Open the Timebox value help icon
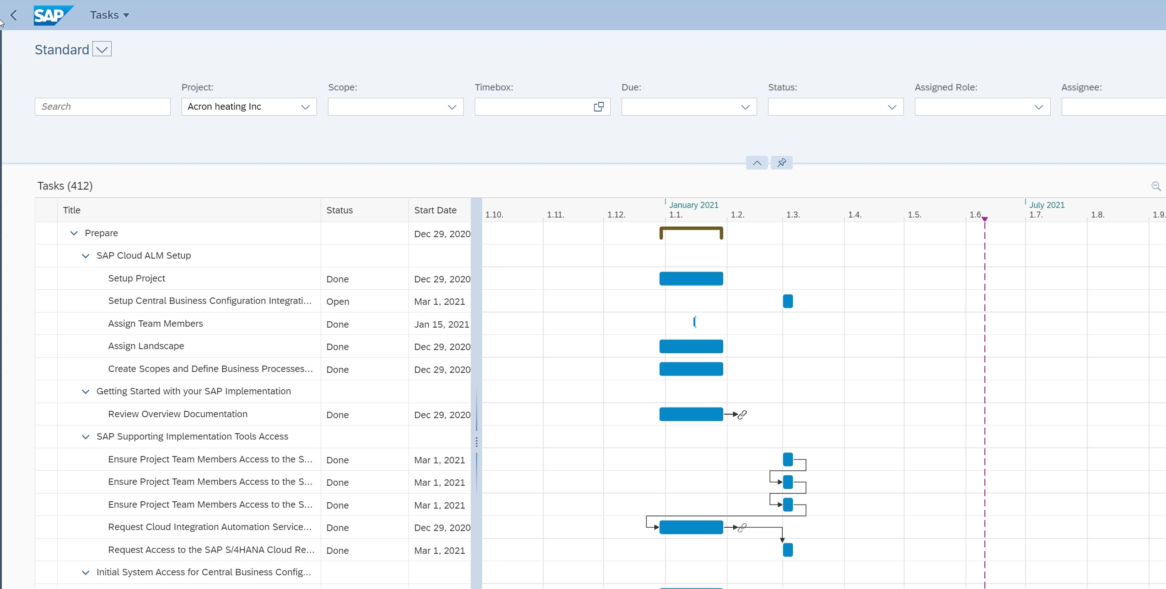Image resolution: width=1166 pixels, height=589 pixels. 598,106
